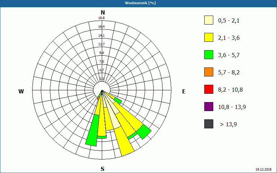
Task: Click the legend label '5,7 - 8,2'
Action: point(229,73)
